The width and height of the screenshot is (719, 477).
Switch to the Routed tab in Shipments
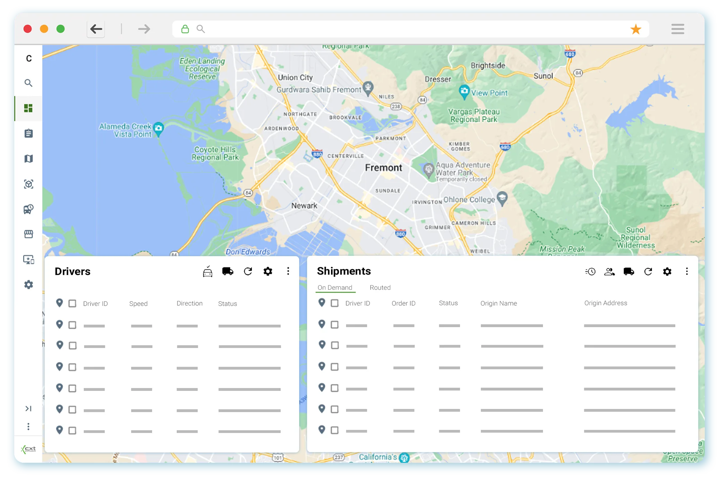tap(380, 287)
